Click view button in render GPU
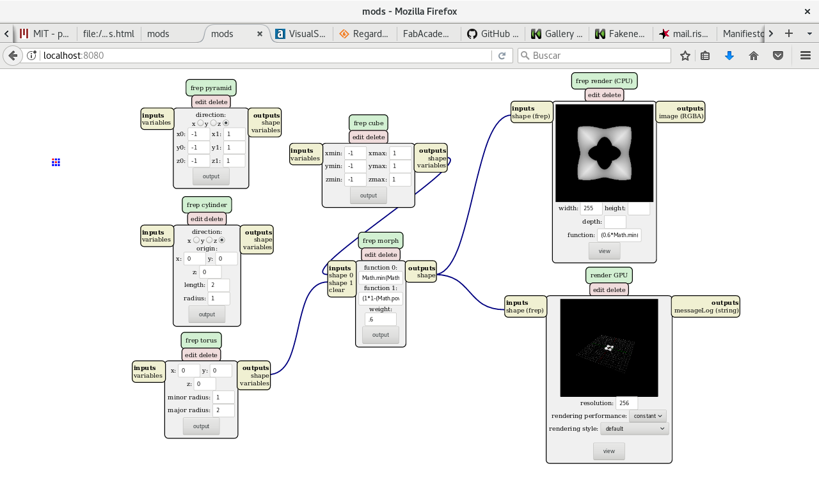 (609, 451)
